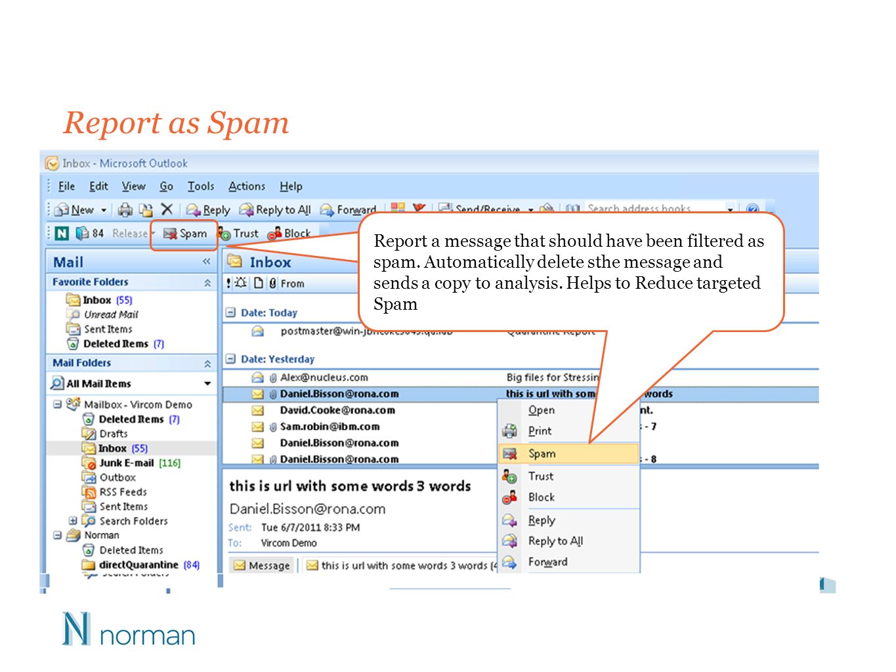Viewport: 896px width, 672px height.
Task: Sort by the importance exclamation column
Action: pyautogui.click(x=228, y=283)
